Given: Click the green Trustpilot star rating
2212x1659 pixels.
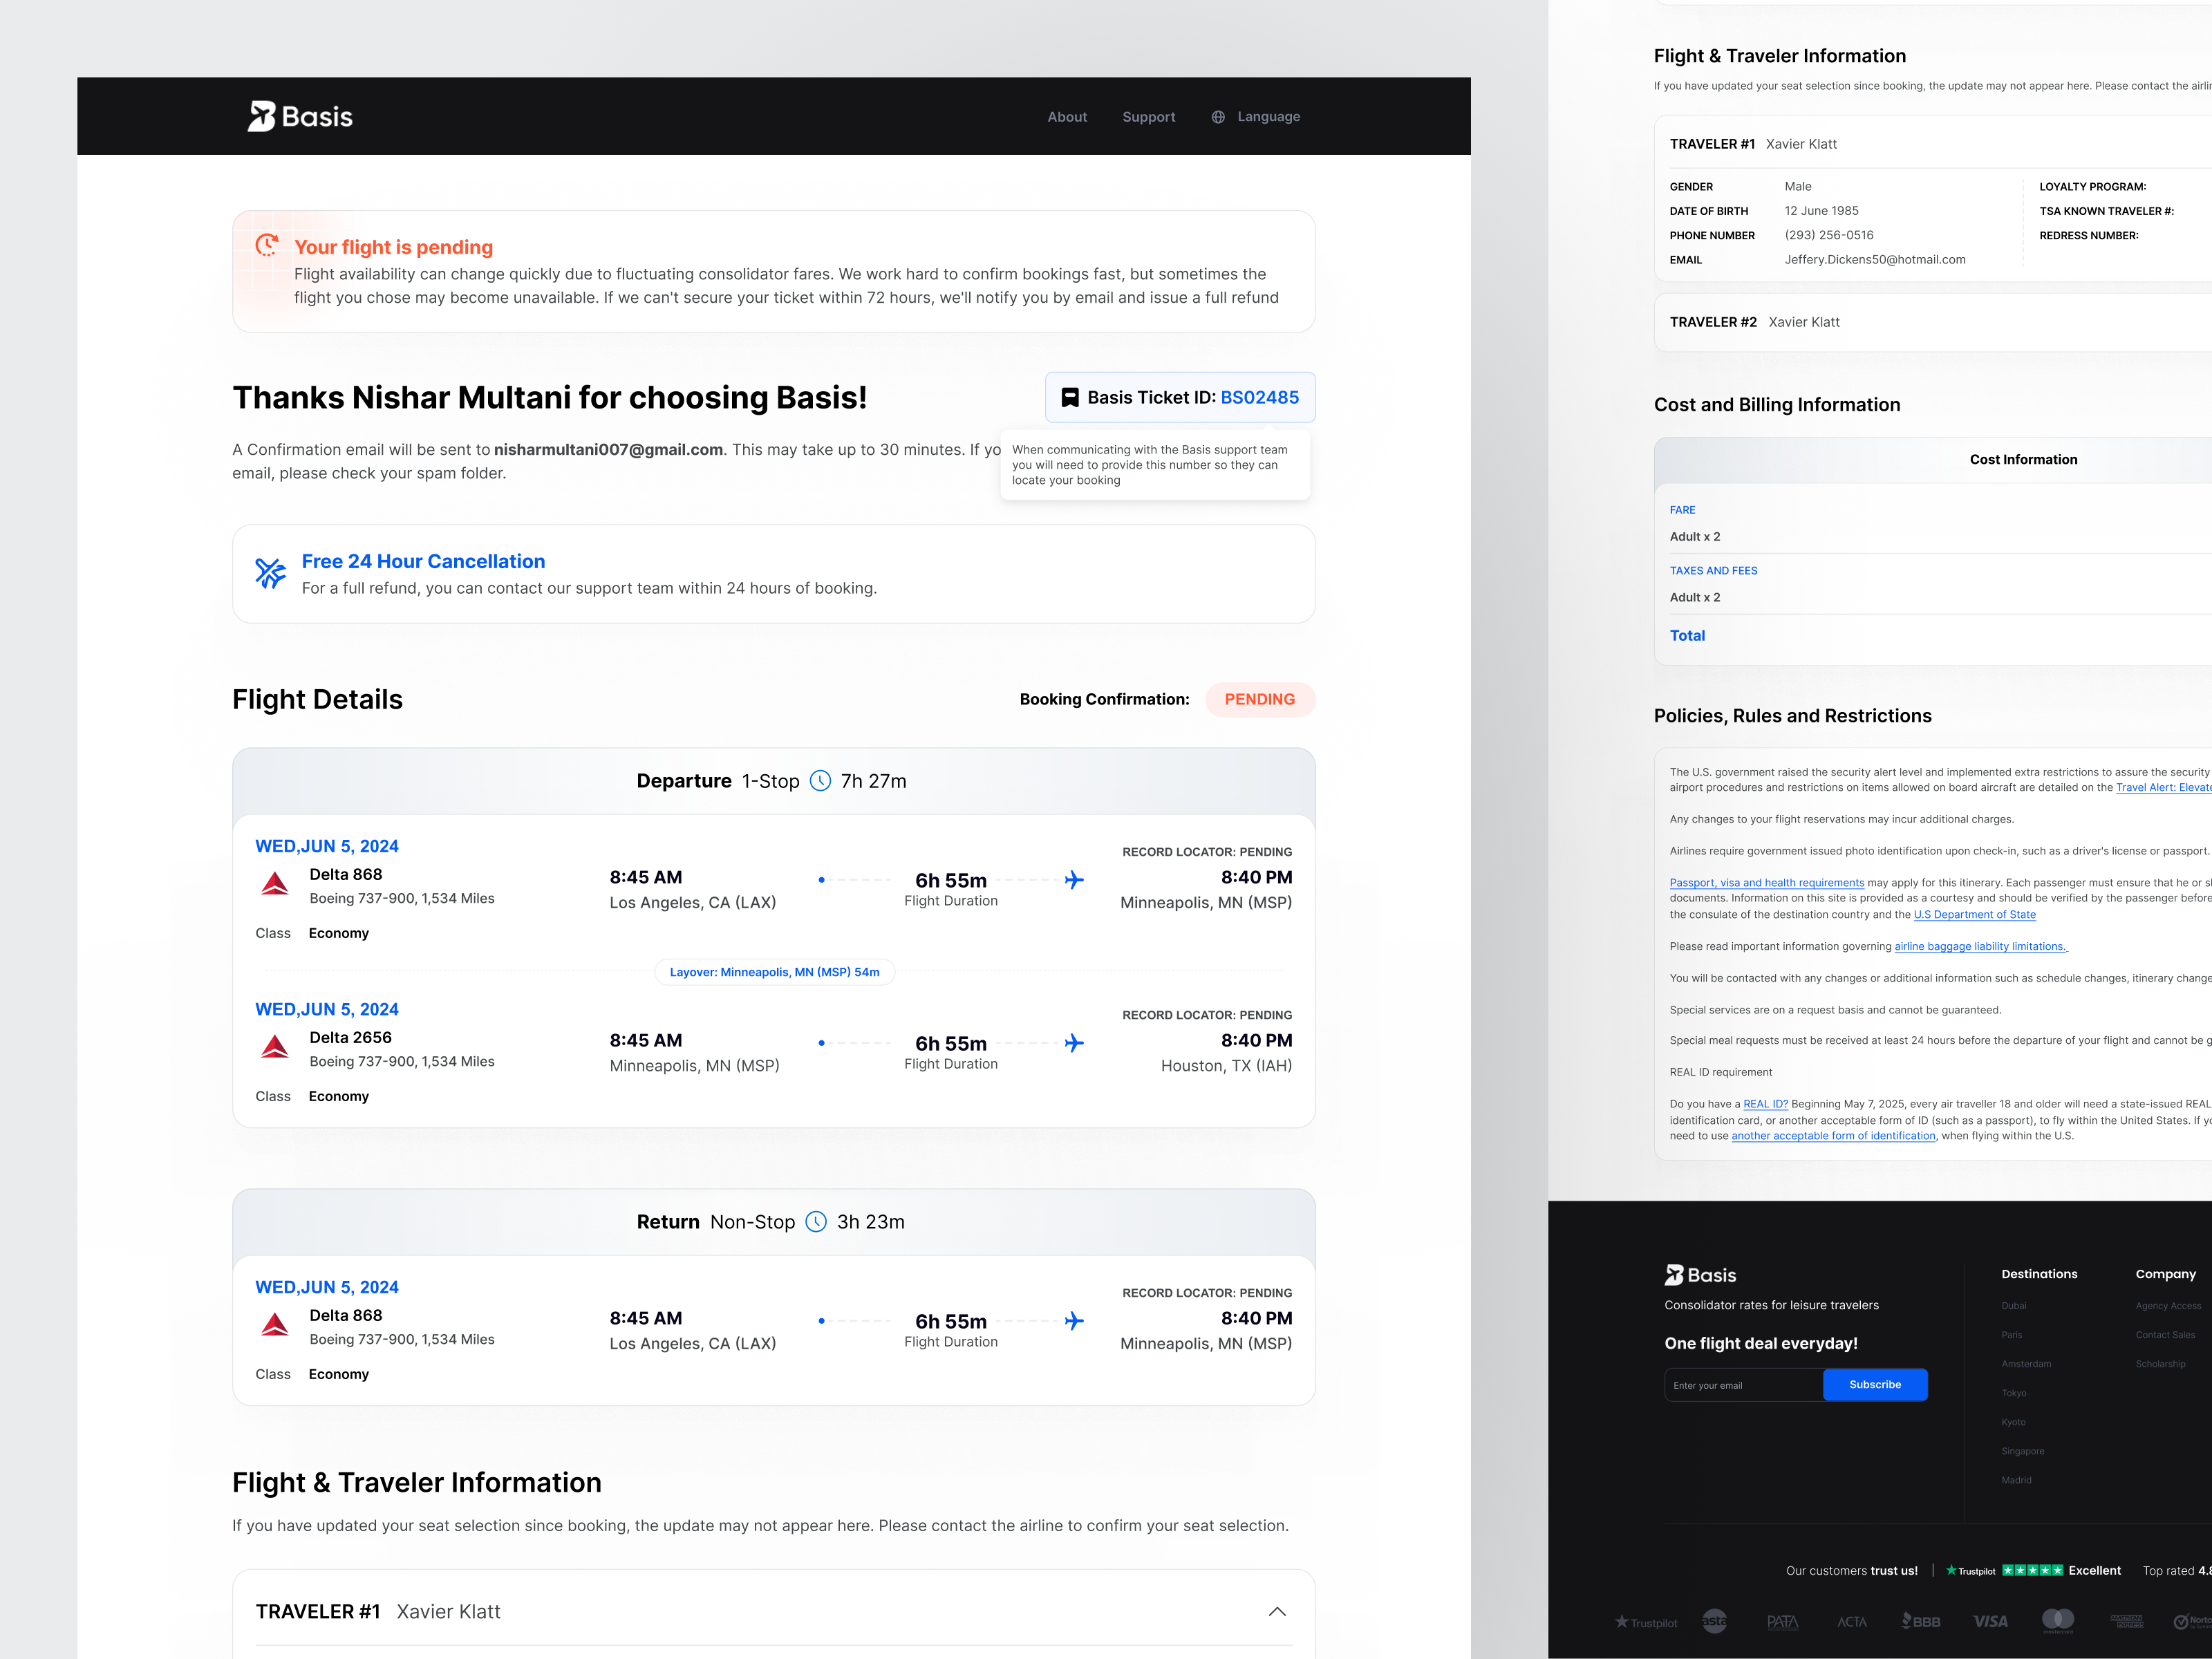Looking at the screenshot, I should pos(2032,1570).
